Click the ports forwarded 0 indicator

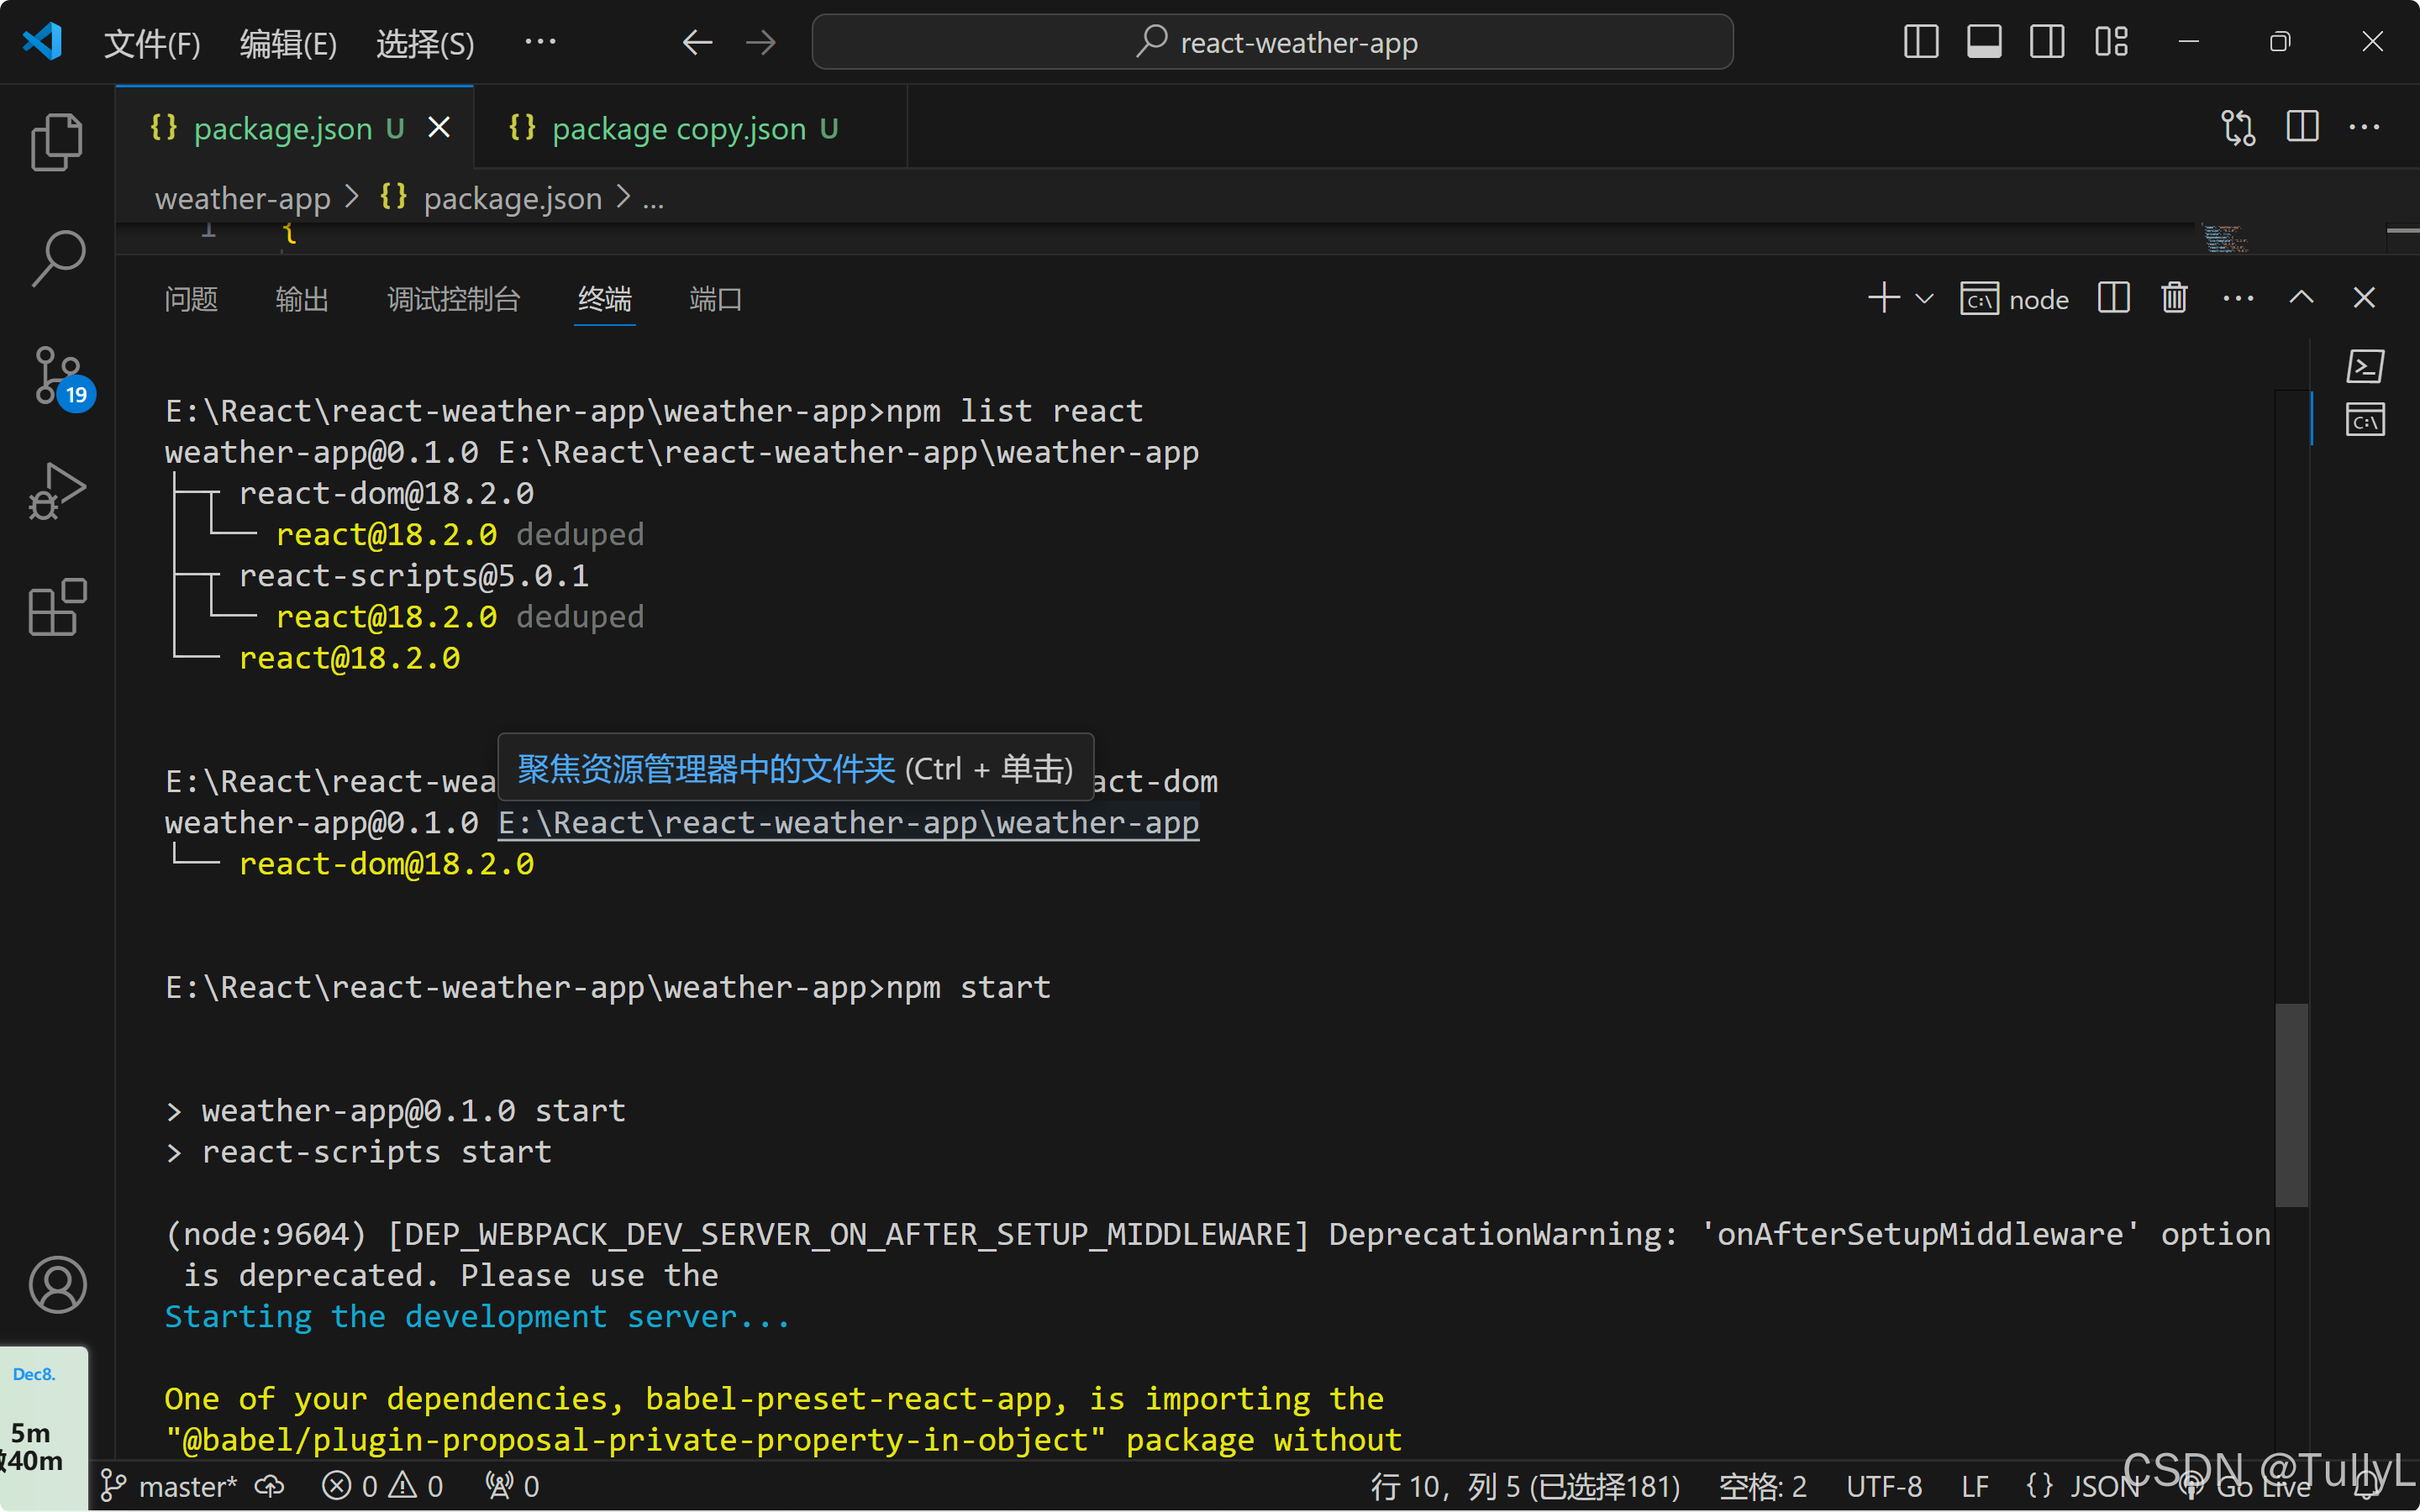(x=512, y=1486)
